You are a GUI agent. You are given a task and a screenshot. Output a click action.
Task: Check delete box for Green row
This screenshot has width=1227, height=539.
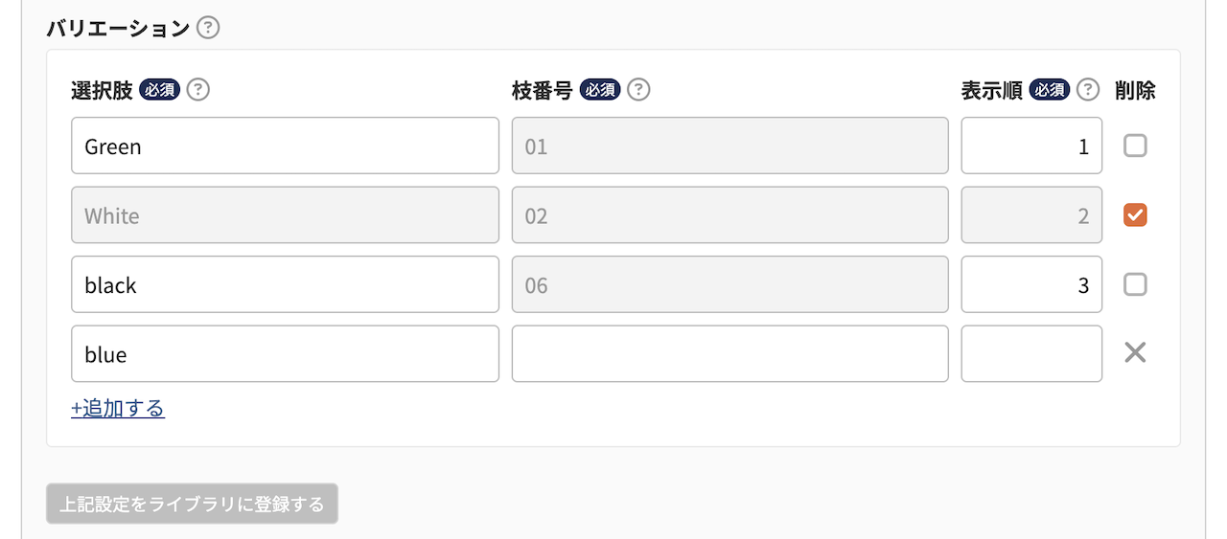coord(1135,146)
